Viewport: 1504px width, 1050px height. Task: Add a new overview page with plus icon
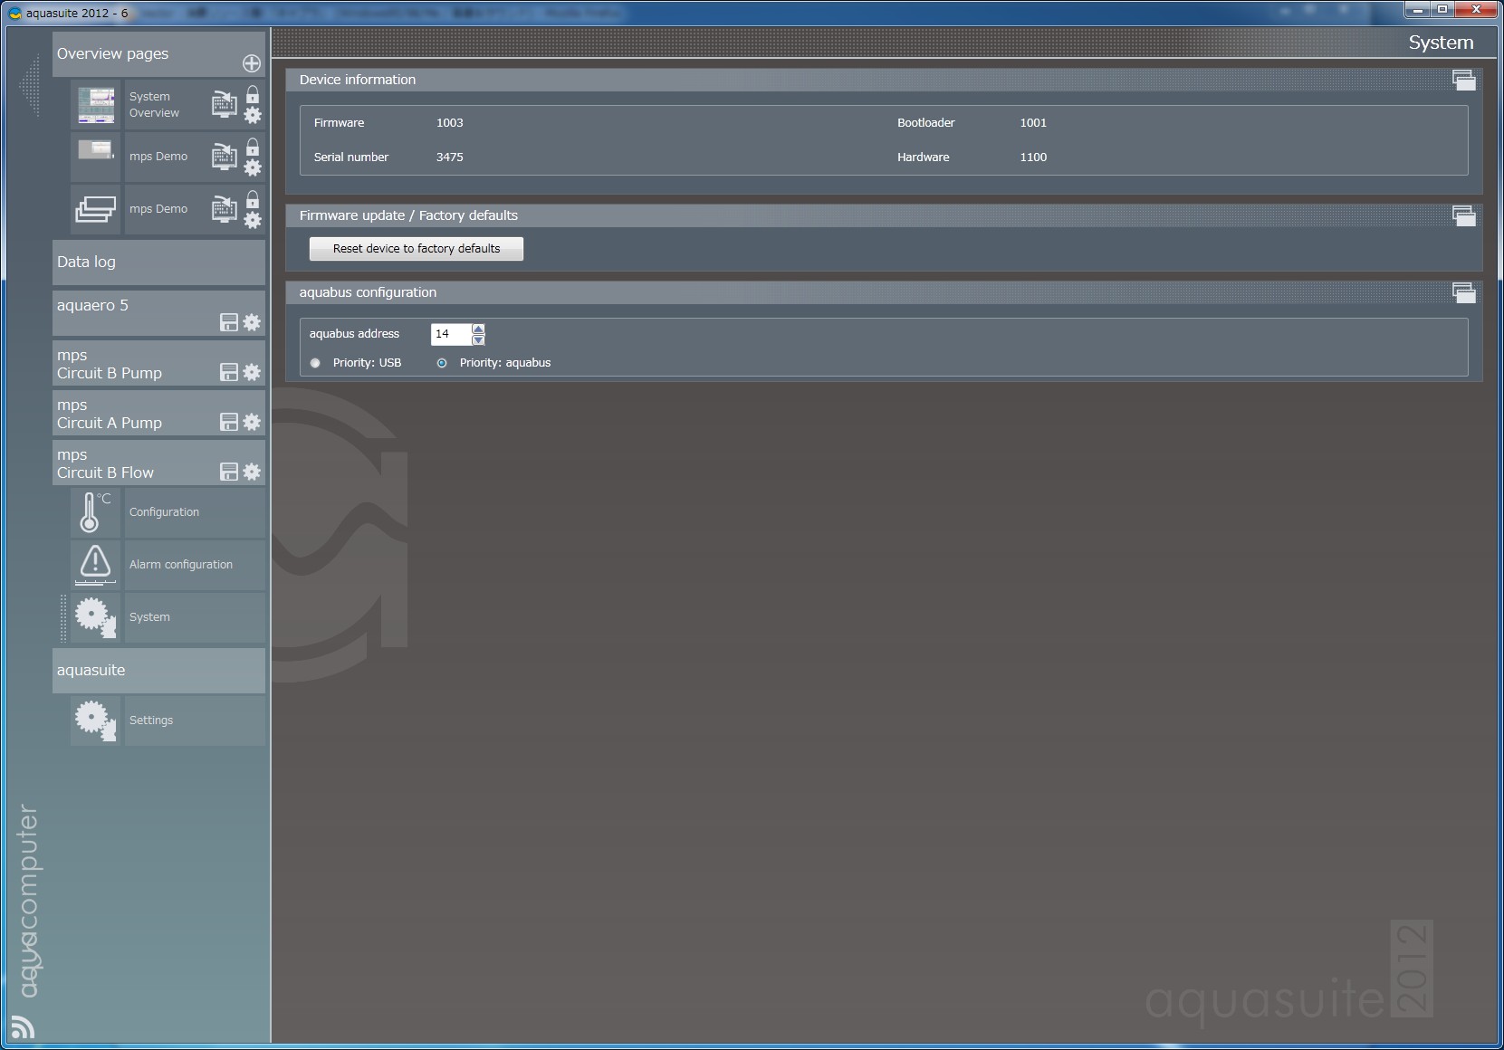[x=252, y=63]
